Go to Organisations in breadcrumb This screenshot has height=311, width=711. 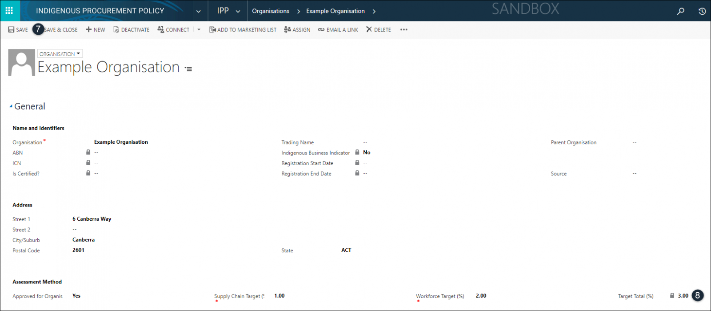[x=271, y=11]
